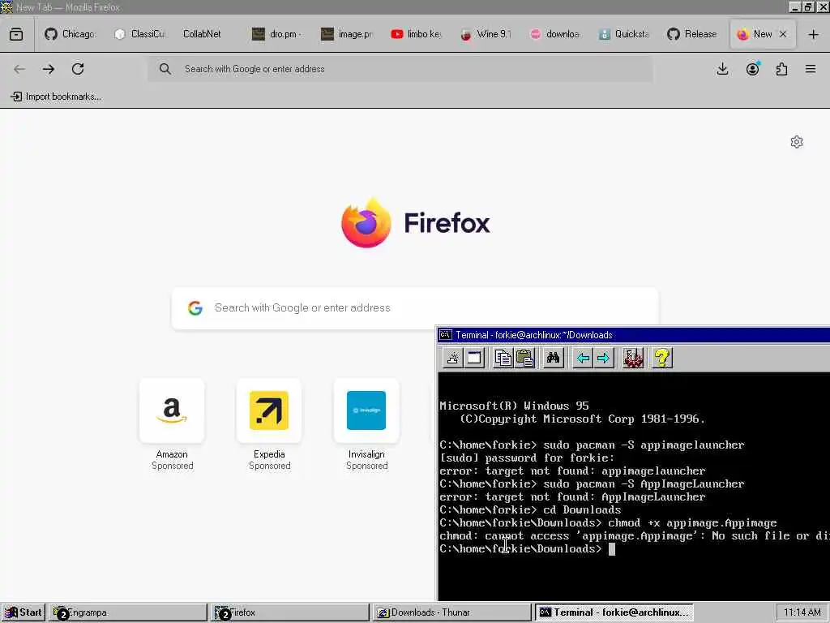Open new tab page settings gear
This screenshot has height=623, width=830.
797,142
